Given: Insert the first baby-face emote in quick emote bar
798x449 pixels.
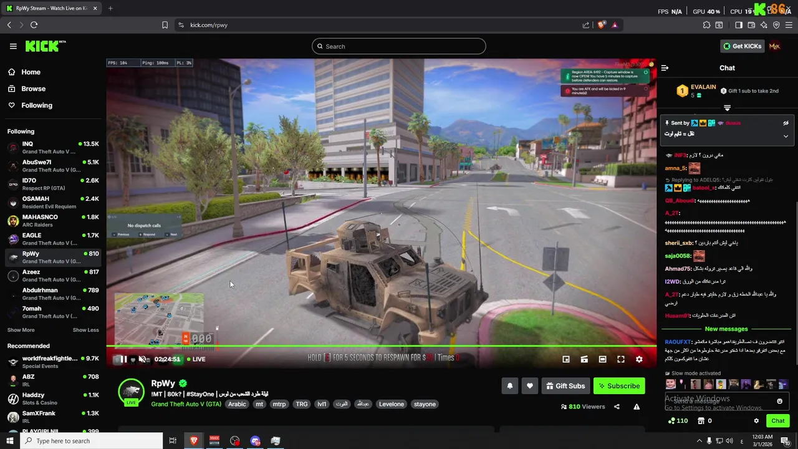Looking at the screenshot, I should tap(670, 384).
